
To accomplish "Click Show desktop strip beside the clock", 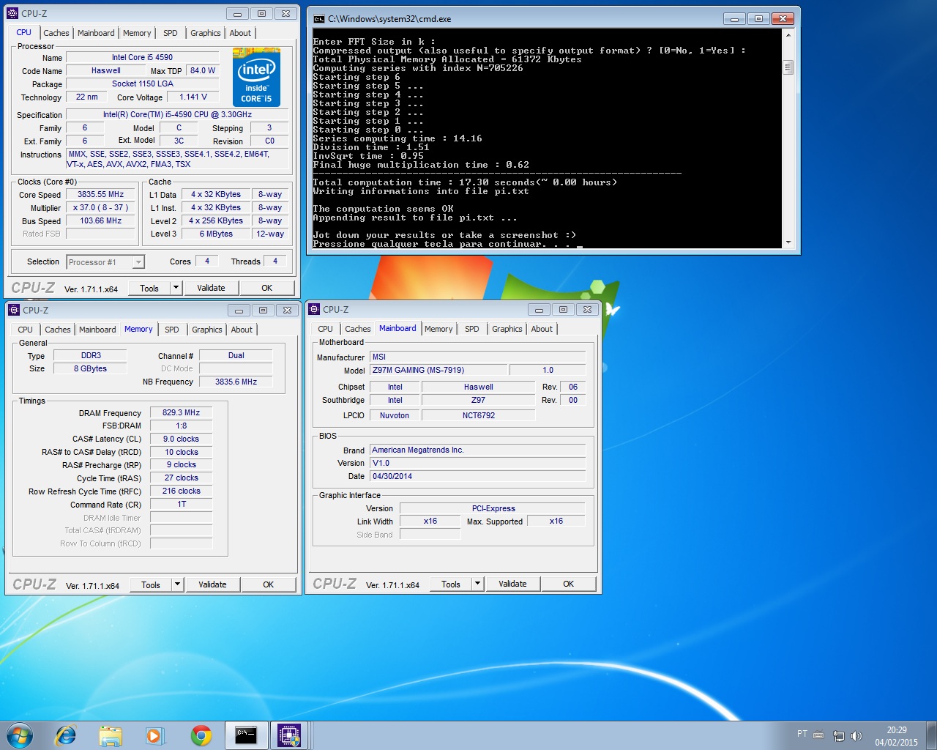I will (x=932, y=735).
